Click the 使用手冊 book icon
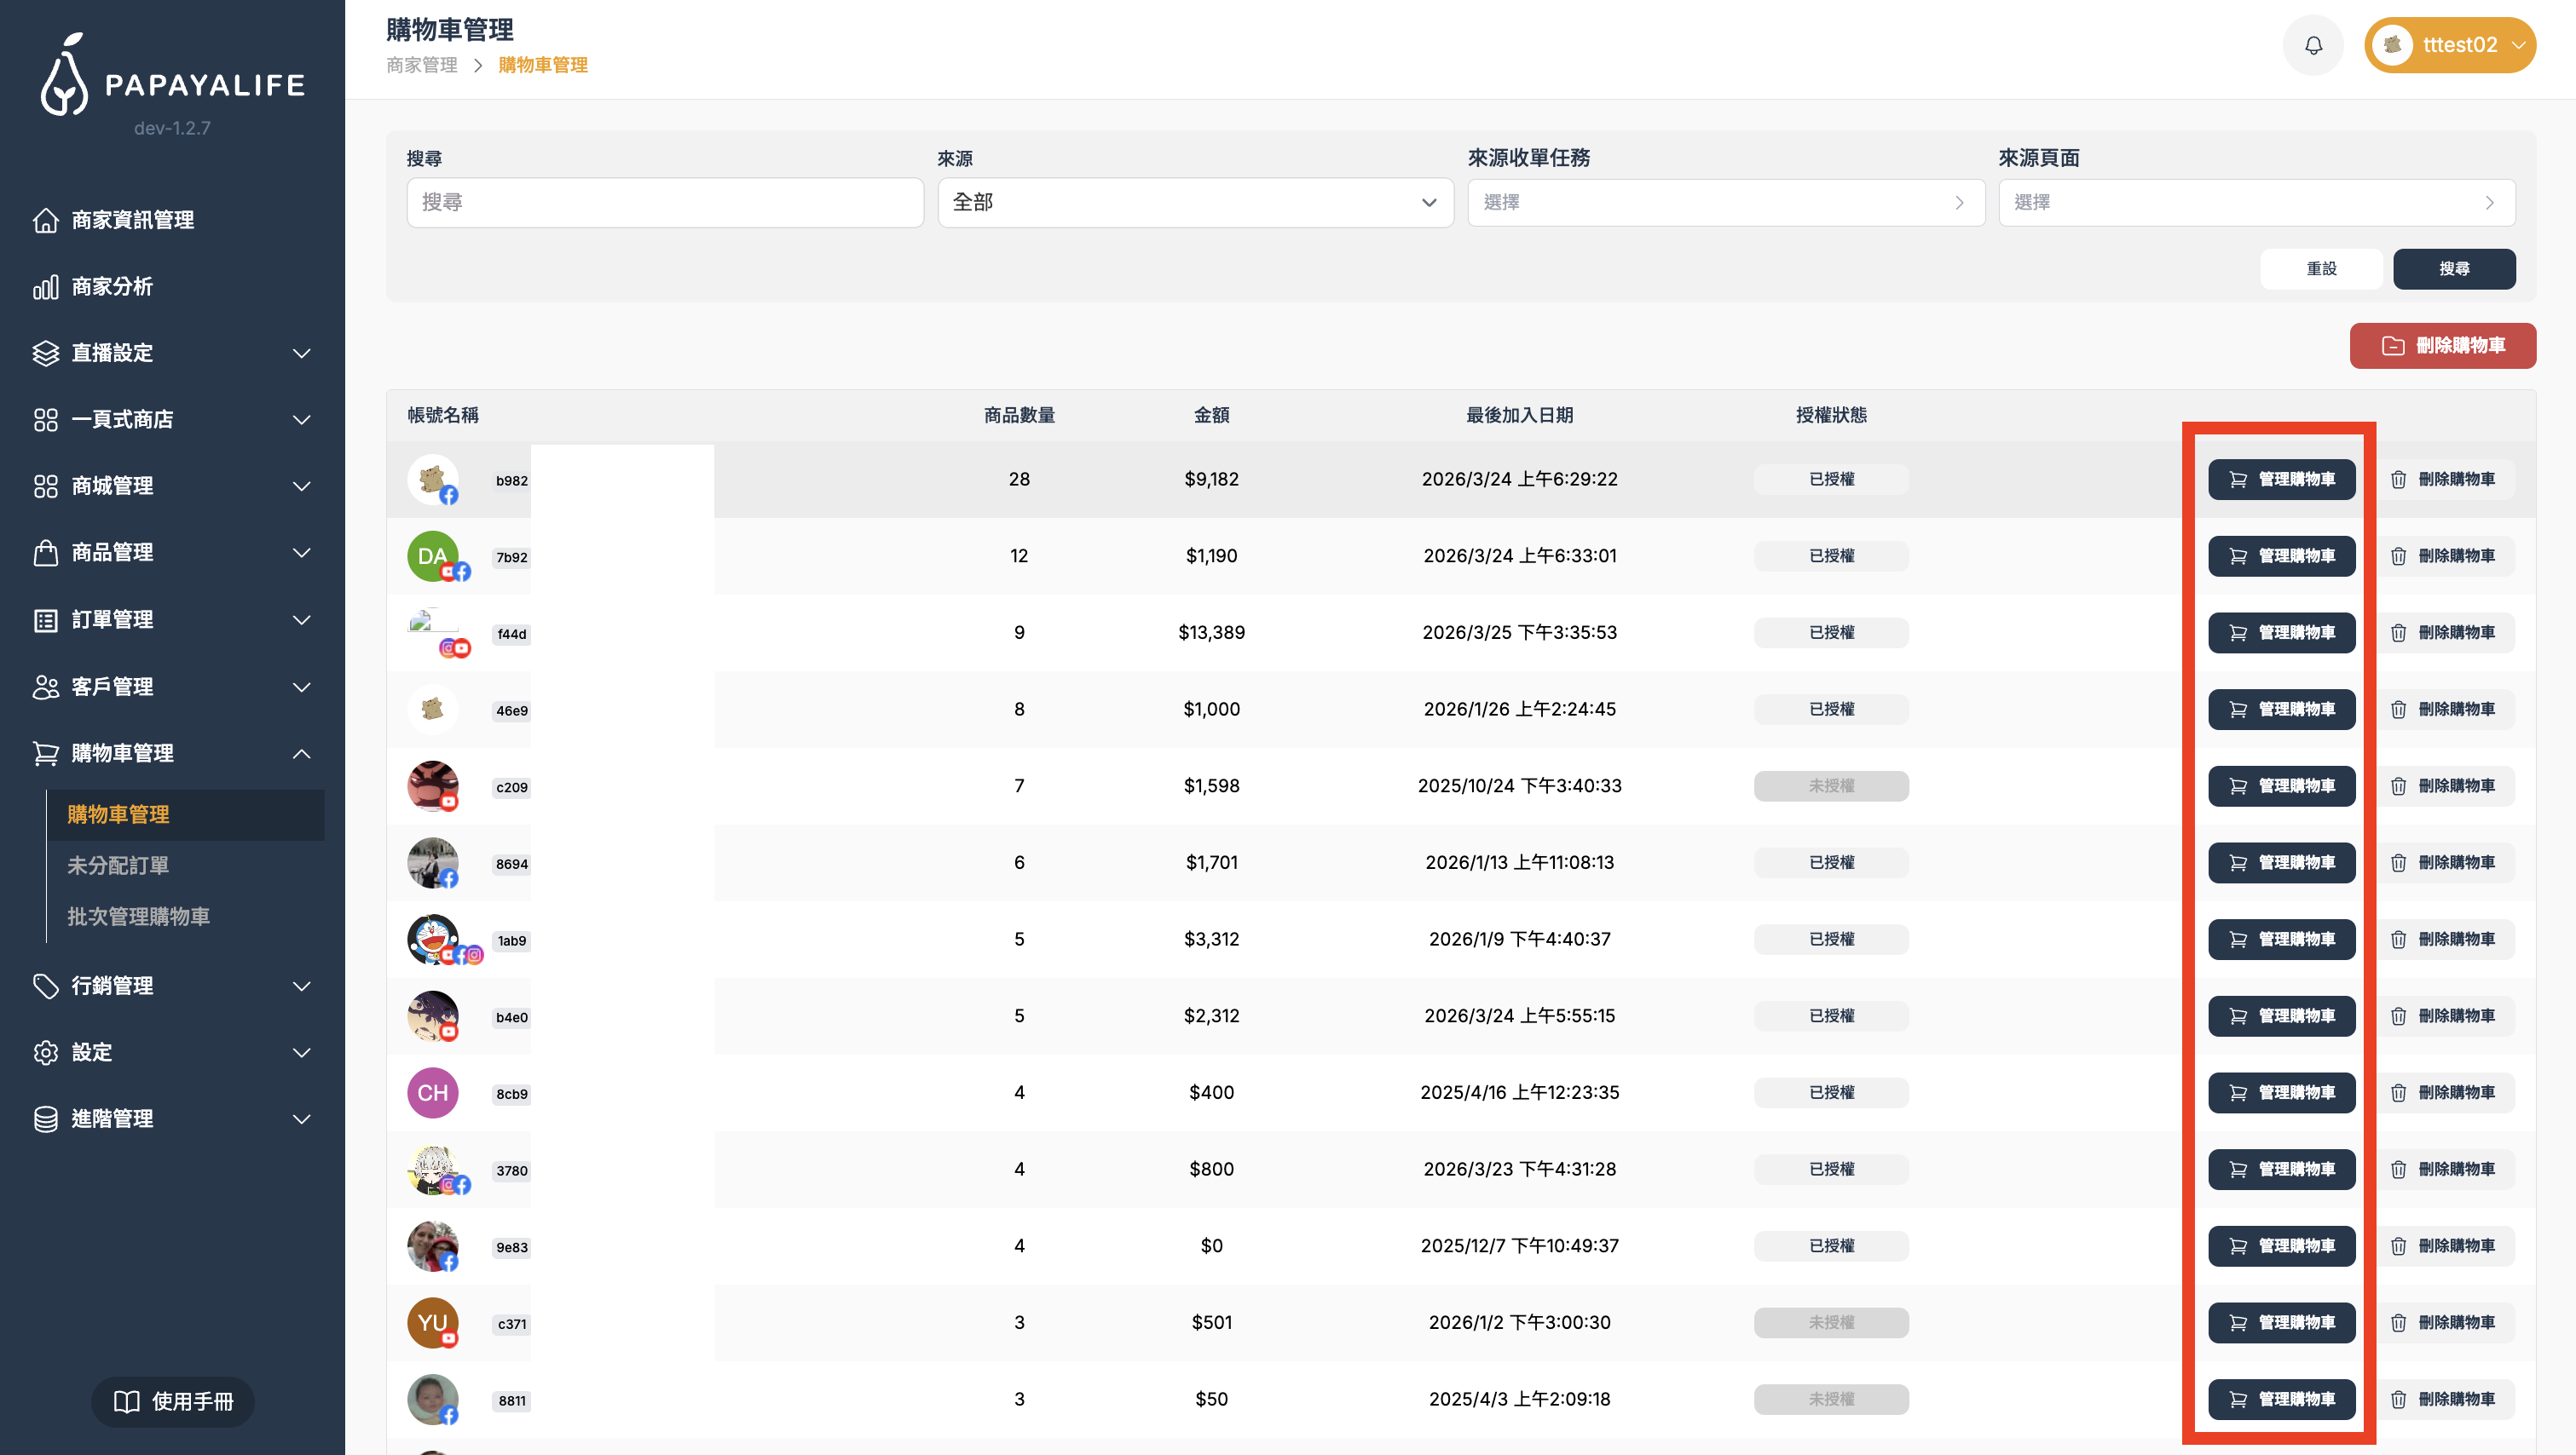The height and width of the screenshot is (1455, 2576). pos(126,1401)
